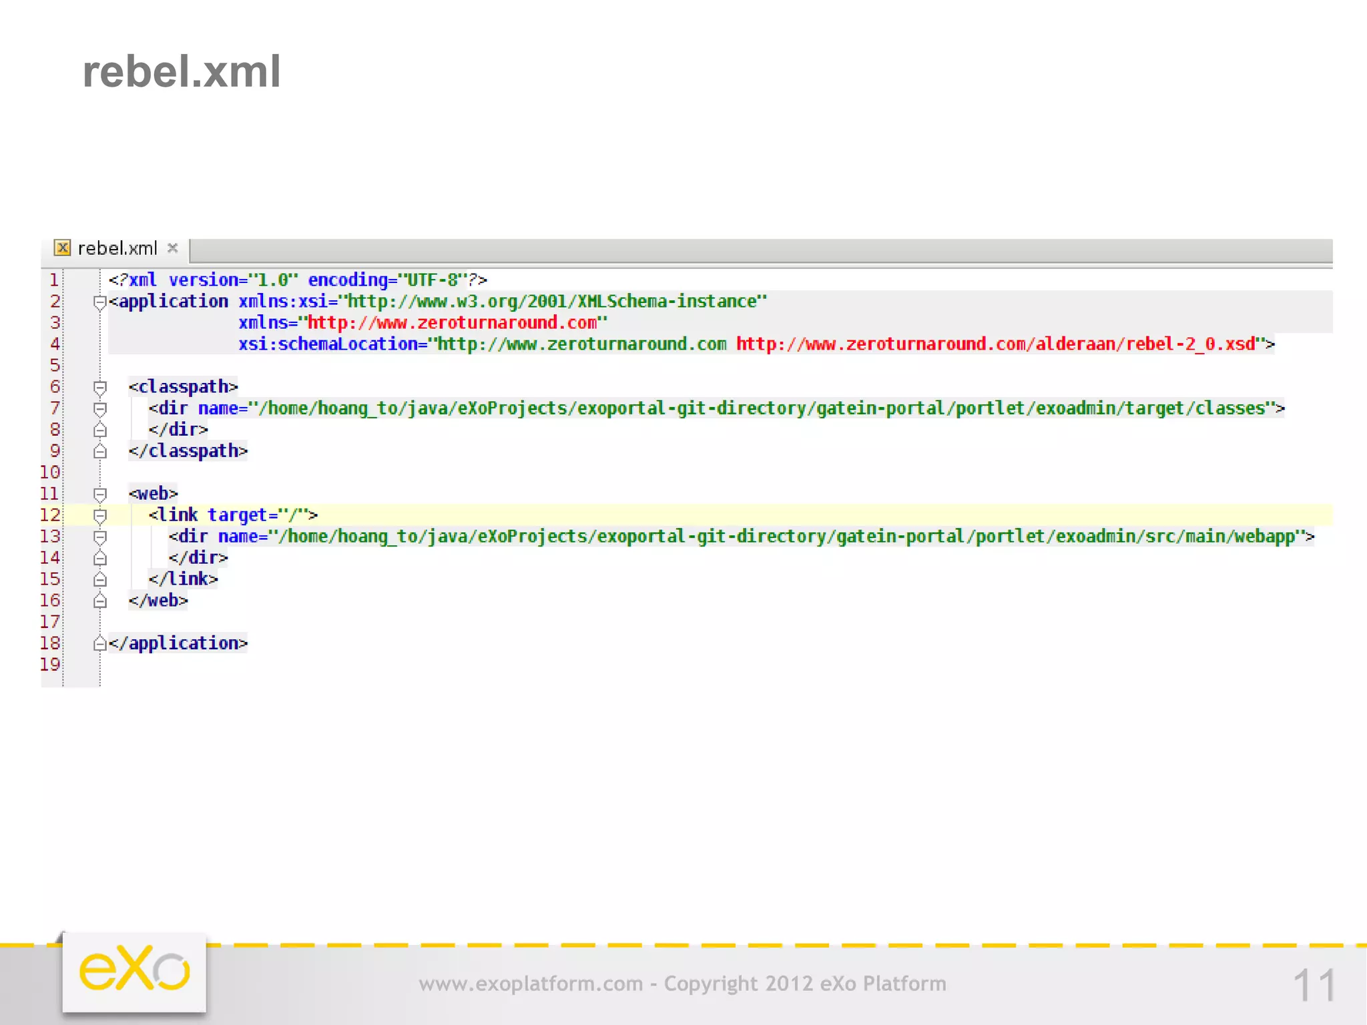Close the rebel.xml tab
Viewport: 1367px width, 1025px height.
[x=172, y=248]
